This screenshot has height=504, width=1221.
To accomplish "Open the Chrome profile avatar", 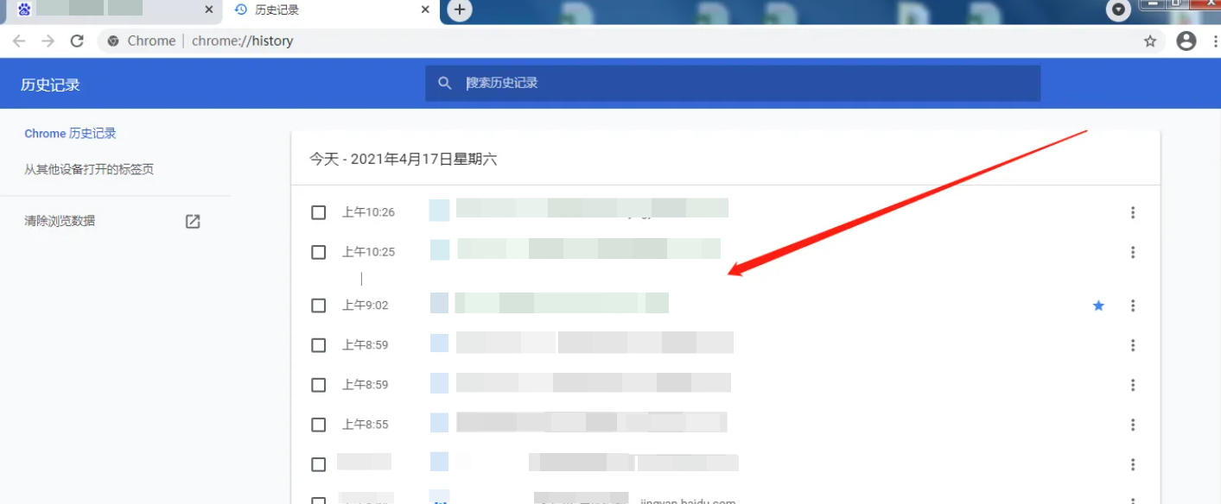I will coord(1186,41).
